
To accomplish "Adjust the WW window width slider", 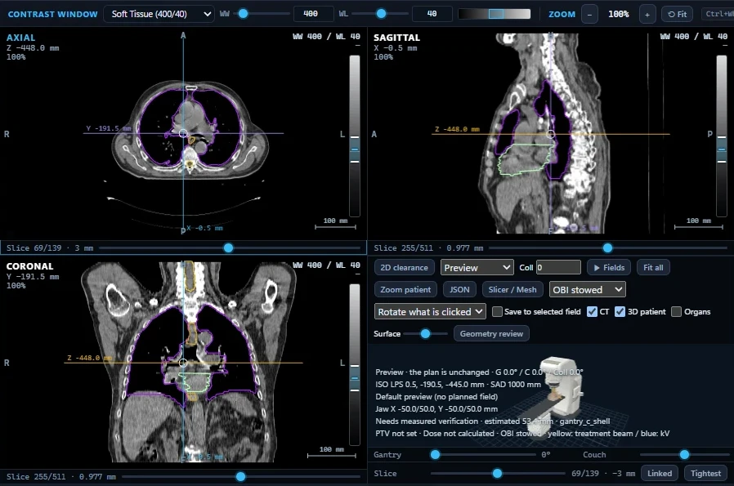I will (262, 14).
